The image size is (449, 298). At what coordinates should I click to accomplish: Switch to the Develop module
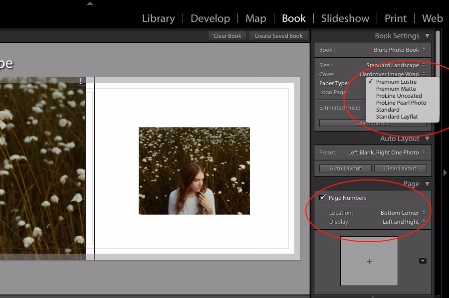pos(210,18)
